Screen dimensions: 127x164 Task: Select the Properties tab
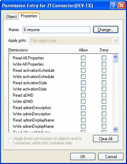29,16
